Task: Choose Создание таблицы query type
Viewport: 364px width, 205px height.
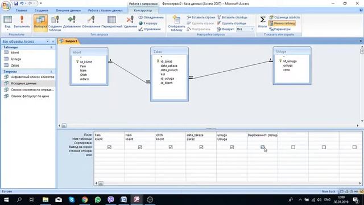Action: click(x=55, y=23)
